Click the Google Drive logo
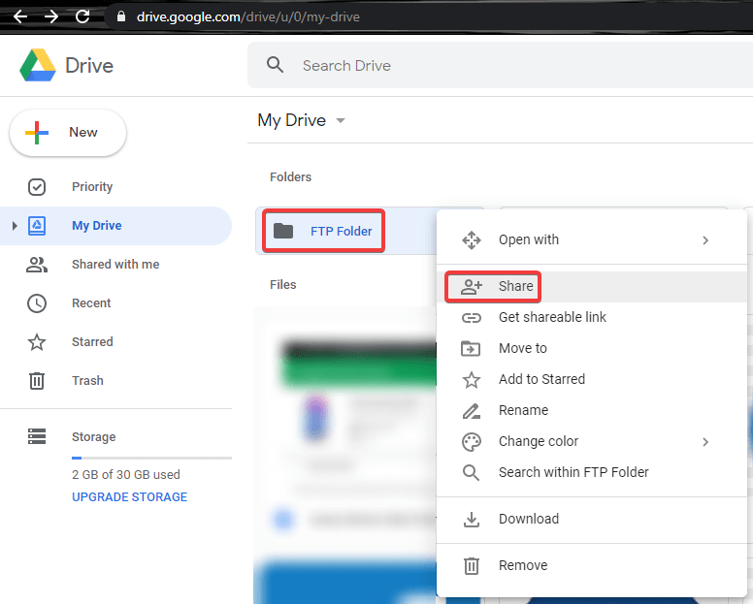The image size is (753, 604). [x=38, y=65]
